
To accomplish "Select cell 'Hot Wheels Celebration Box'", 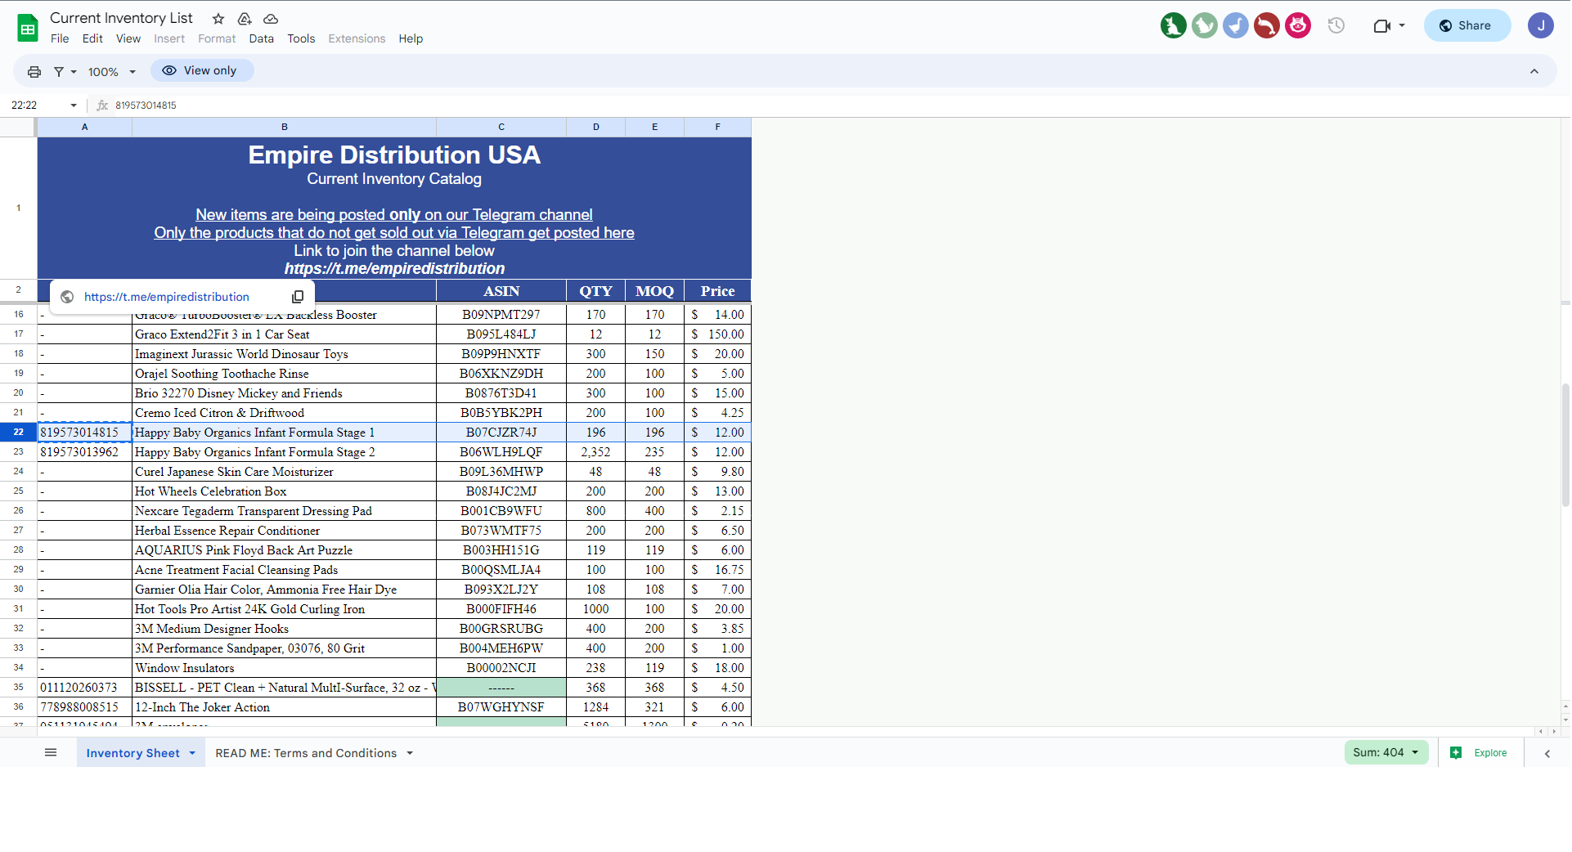I will coord(284,491).
